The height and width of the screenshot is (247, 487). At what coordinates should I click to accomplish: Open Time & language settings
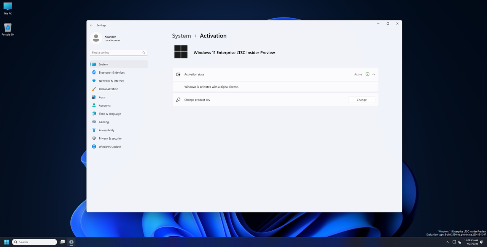click(119, 114)
